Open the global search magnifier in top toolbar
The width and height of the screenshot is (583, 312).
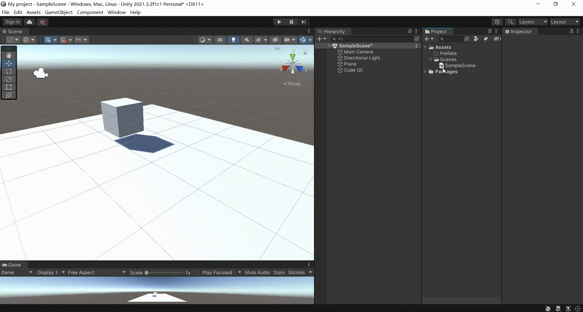pos(511,22)
